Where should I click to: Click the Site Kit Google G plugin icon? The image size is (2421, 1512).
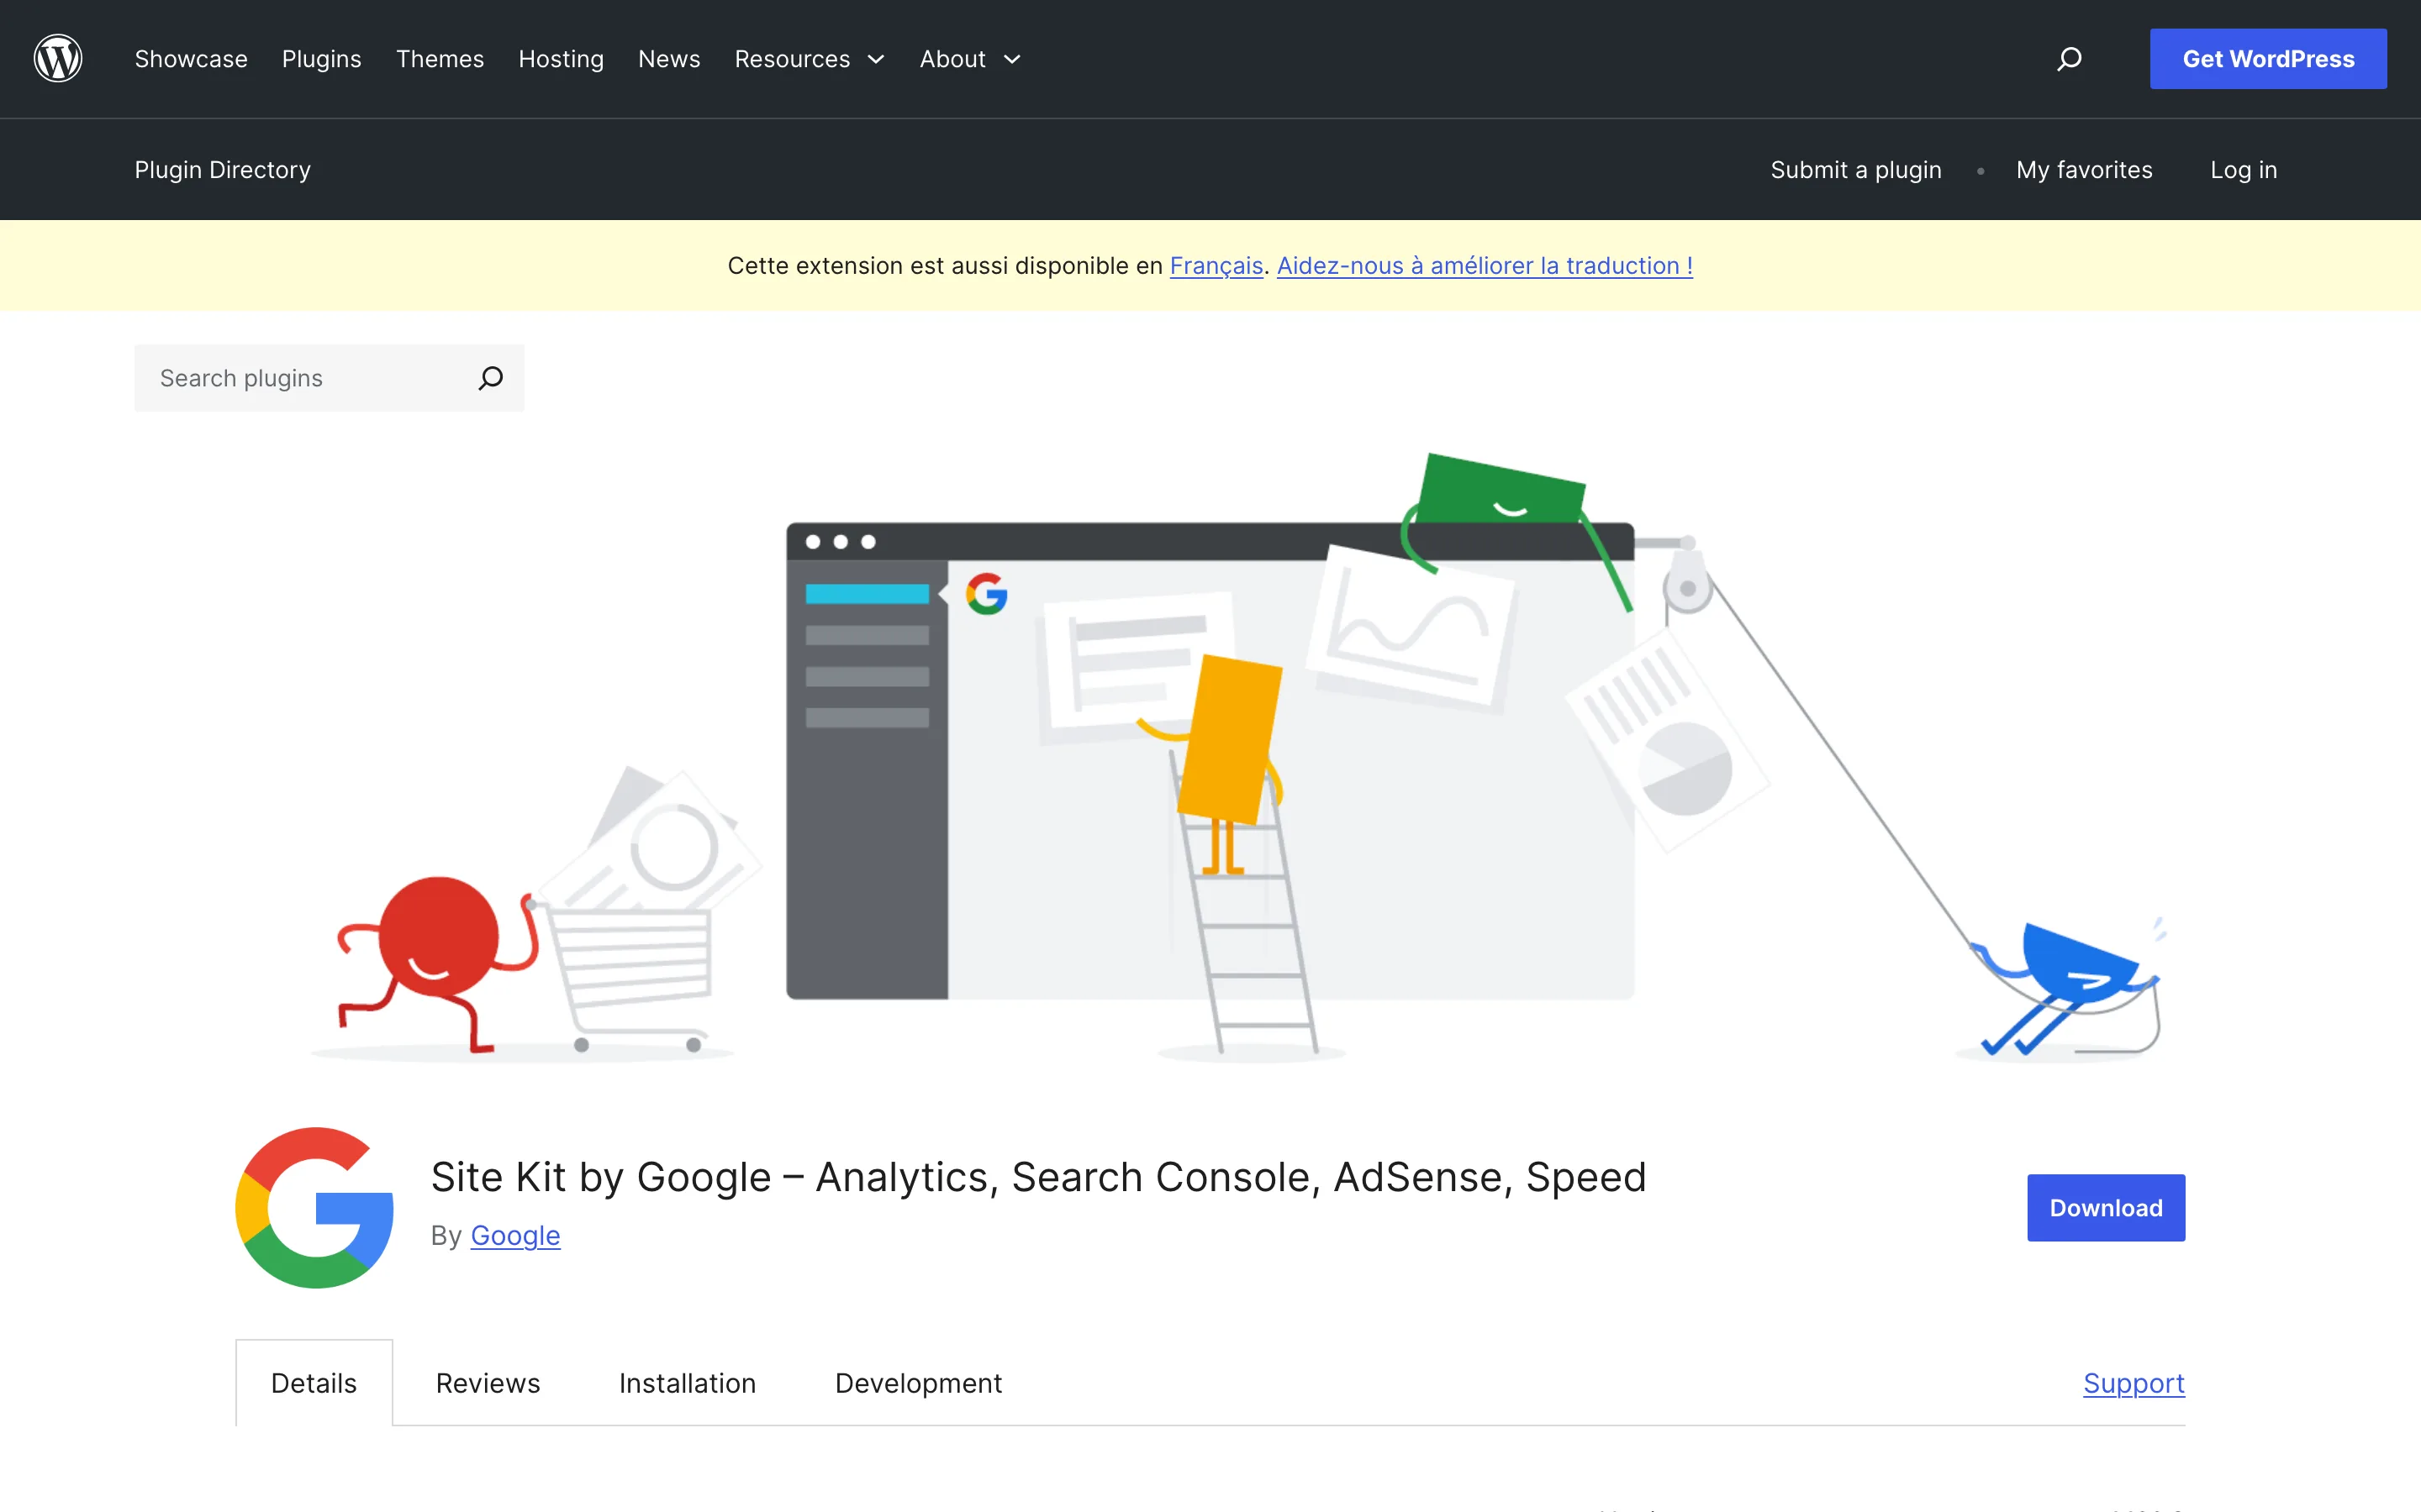pos(314,1208)
